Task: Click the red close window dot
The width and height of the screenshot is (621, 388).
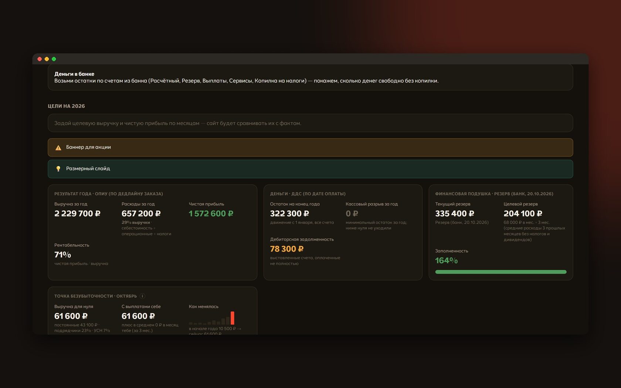Action: click(40, 59)
